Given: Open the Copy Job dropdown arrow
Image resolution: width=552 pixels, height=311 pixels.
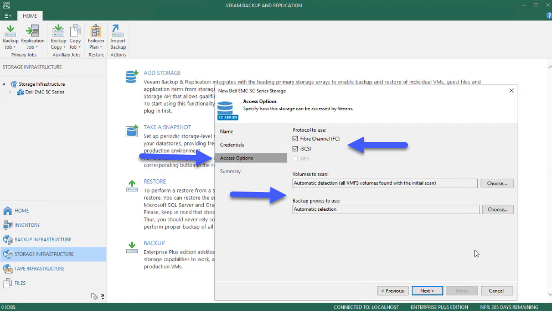Looking at the screenshot, I should point(80,47).
